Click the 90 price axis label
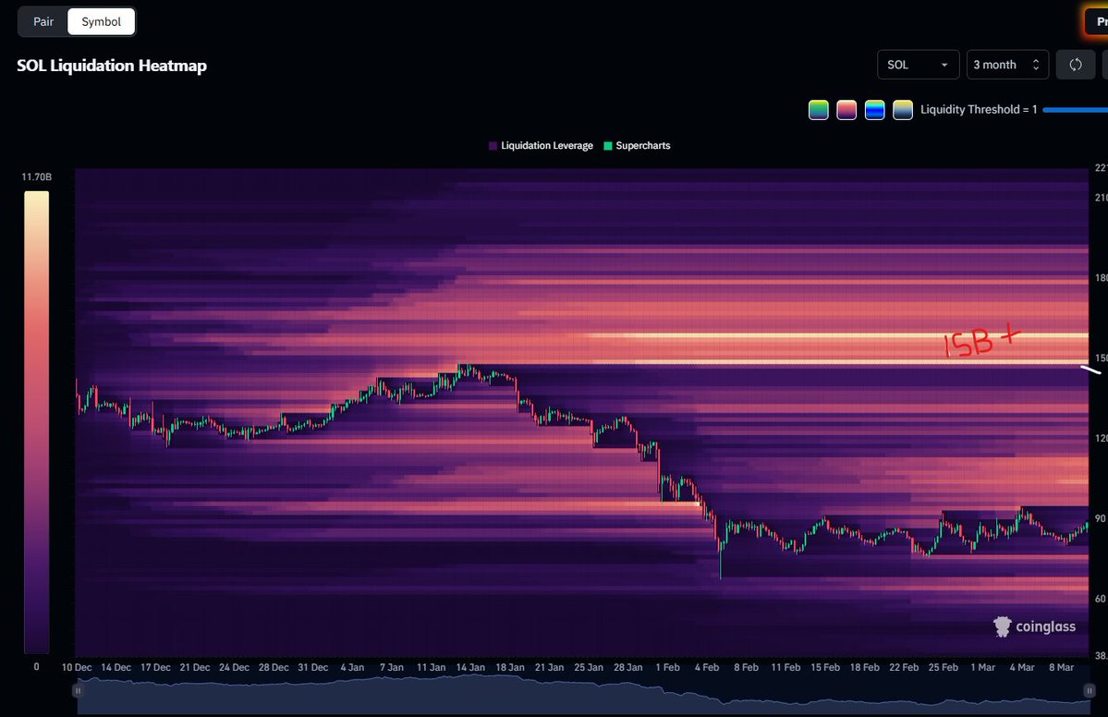 pos(1101,518)
